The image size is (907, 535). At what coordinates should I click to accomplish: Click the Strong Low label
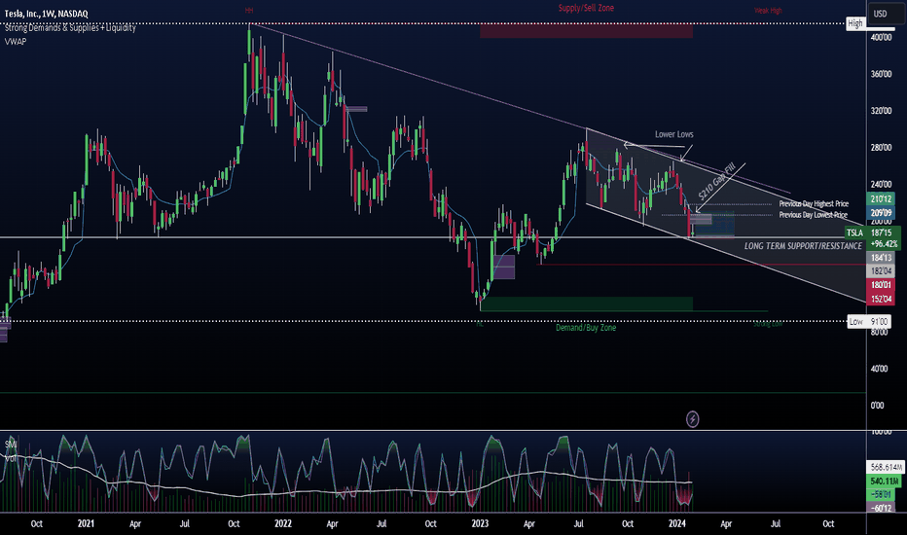(x=768, y=324)
